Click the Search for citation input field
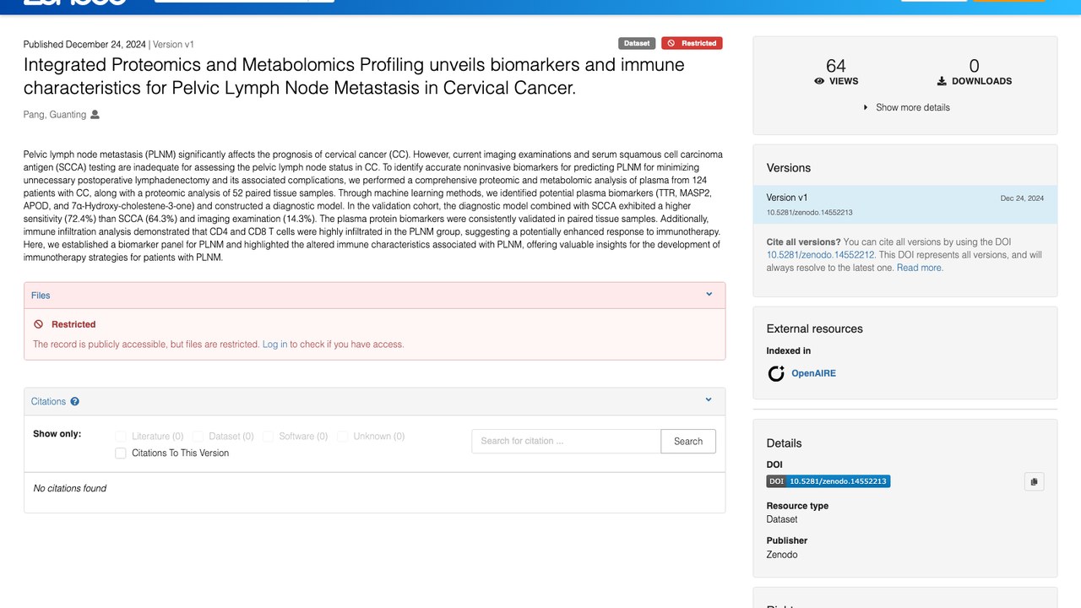The width and height of the screenshot is (1081, 608). click(x=566, y=441)
